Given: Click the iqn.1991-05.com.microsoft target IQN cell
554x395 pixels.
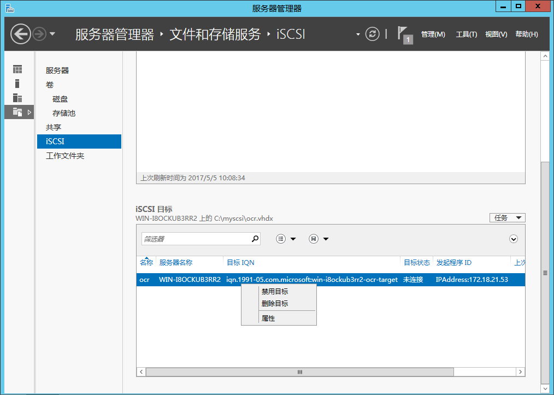Looking at the screenshot, I should coord(312,280).
